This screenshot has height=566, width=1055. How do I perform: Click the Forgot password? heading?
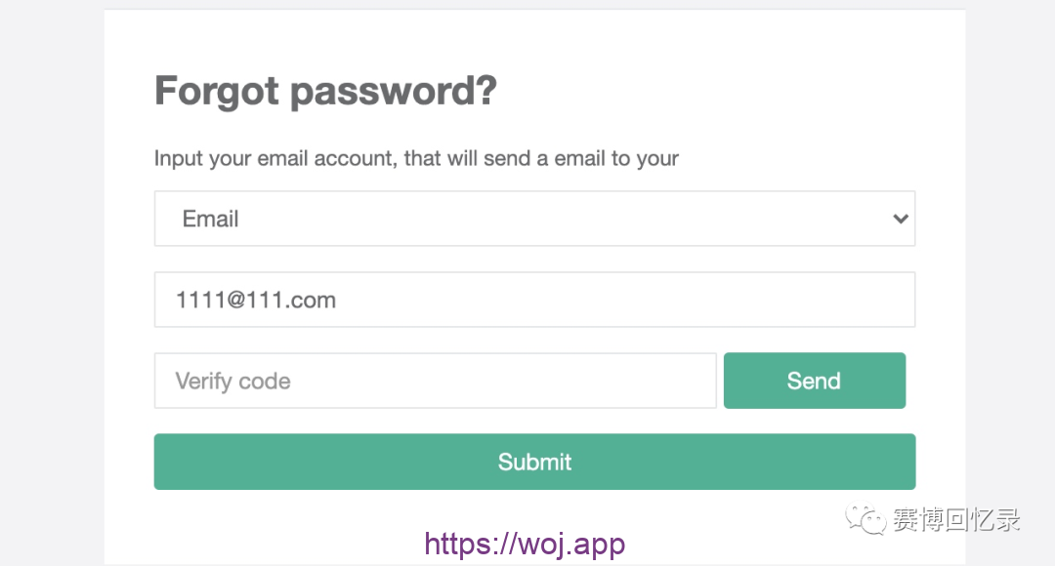325,92
